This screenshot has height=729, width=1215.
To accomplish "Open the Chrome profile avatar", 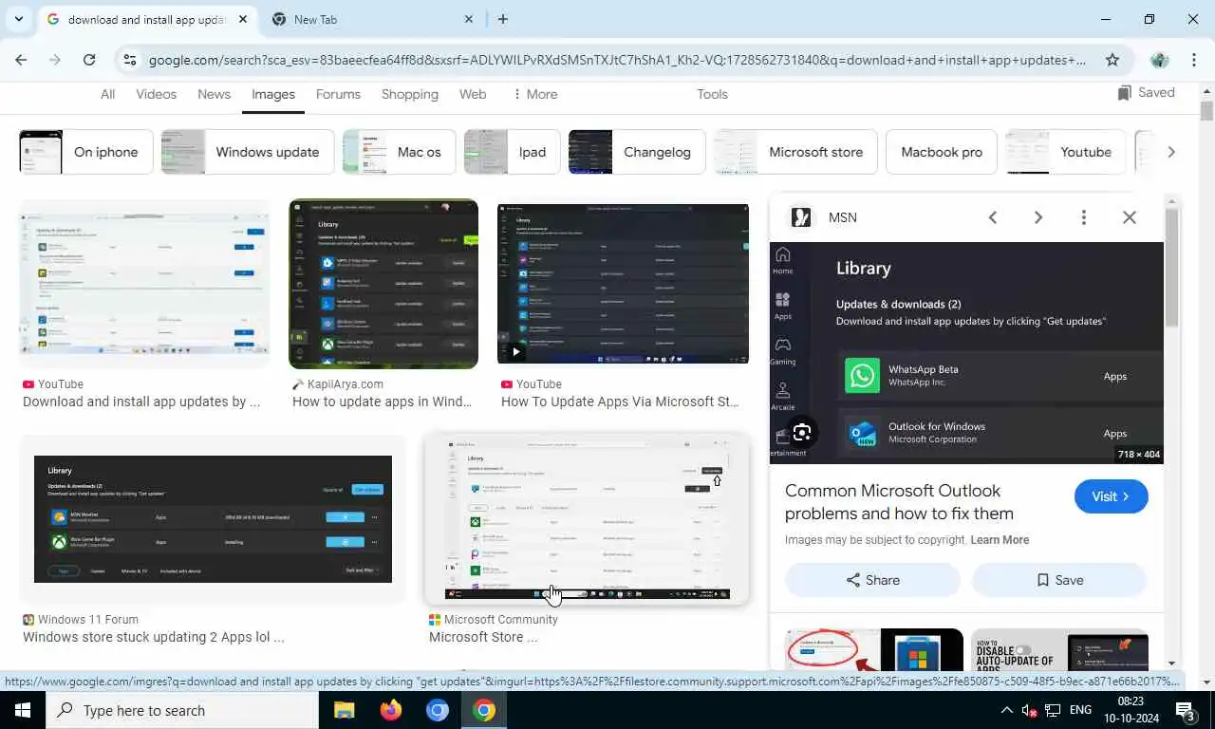I will point(1159,60).
